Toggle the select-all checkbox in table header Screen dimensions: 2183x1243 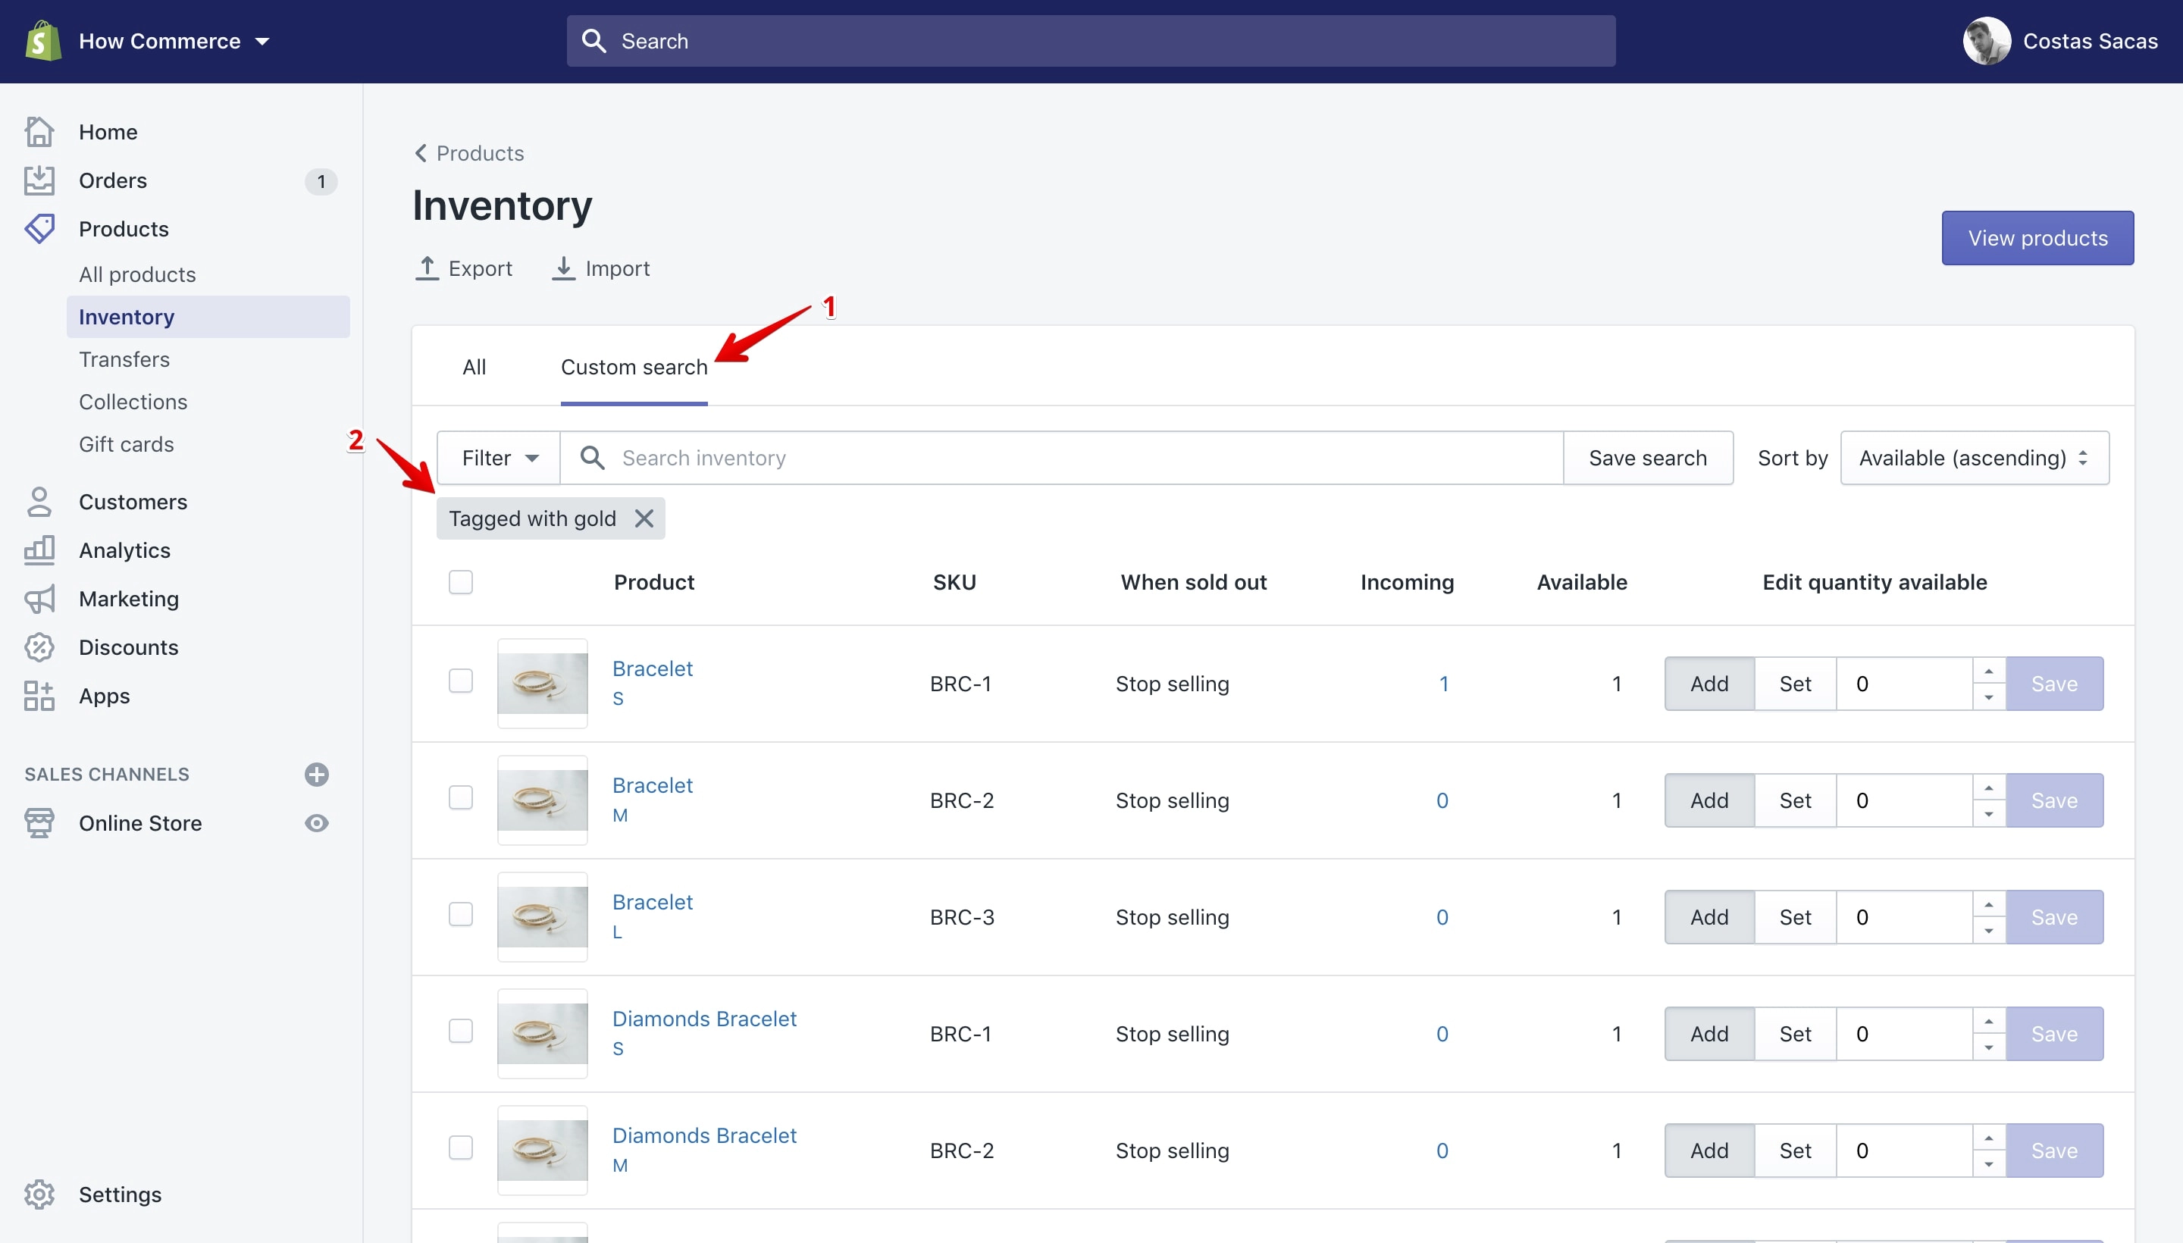tap(461, 582)
